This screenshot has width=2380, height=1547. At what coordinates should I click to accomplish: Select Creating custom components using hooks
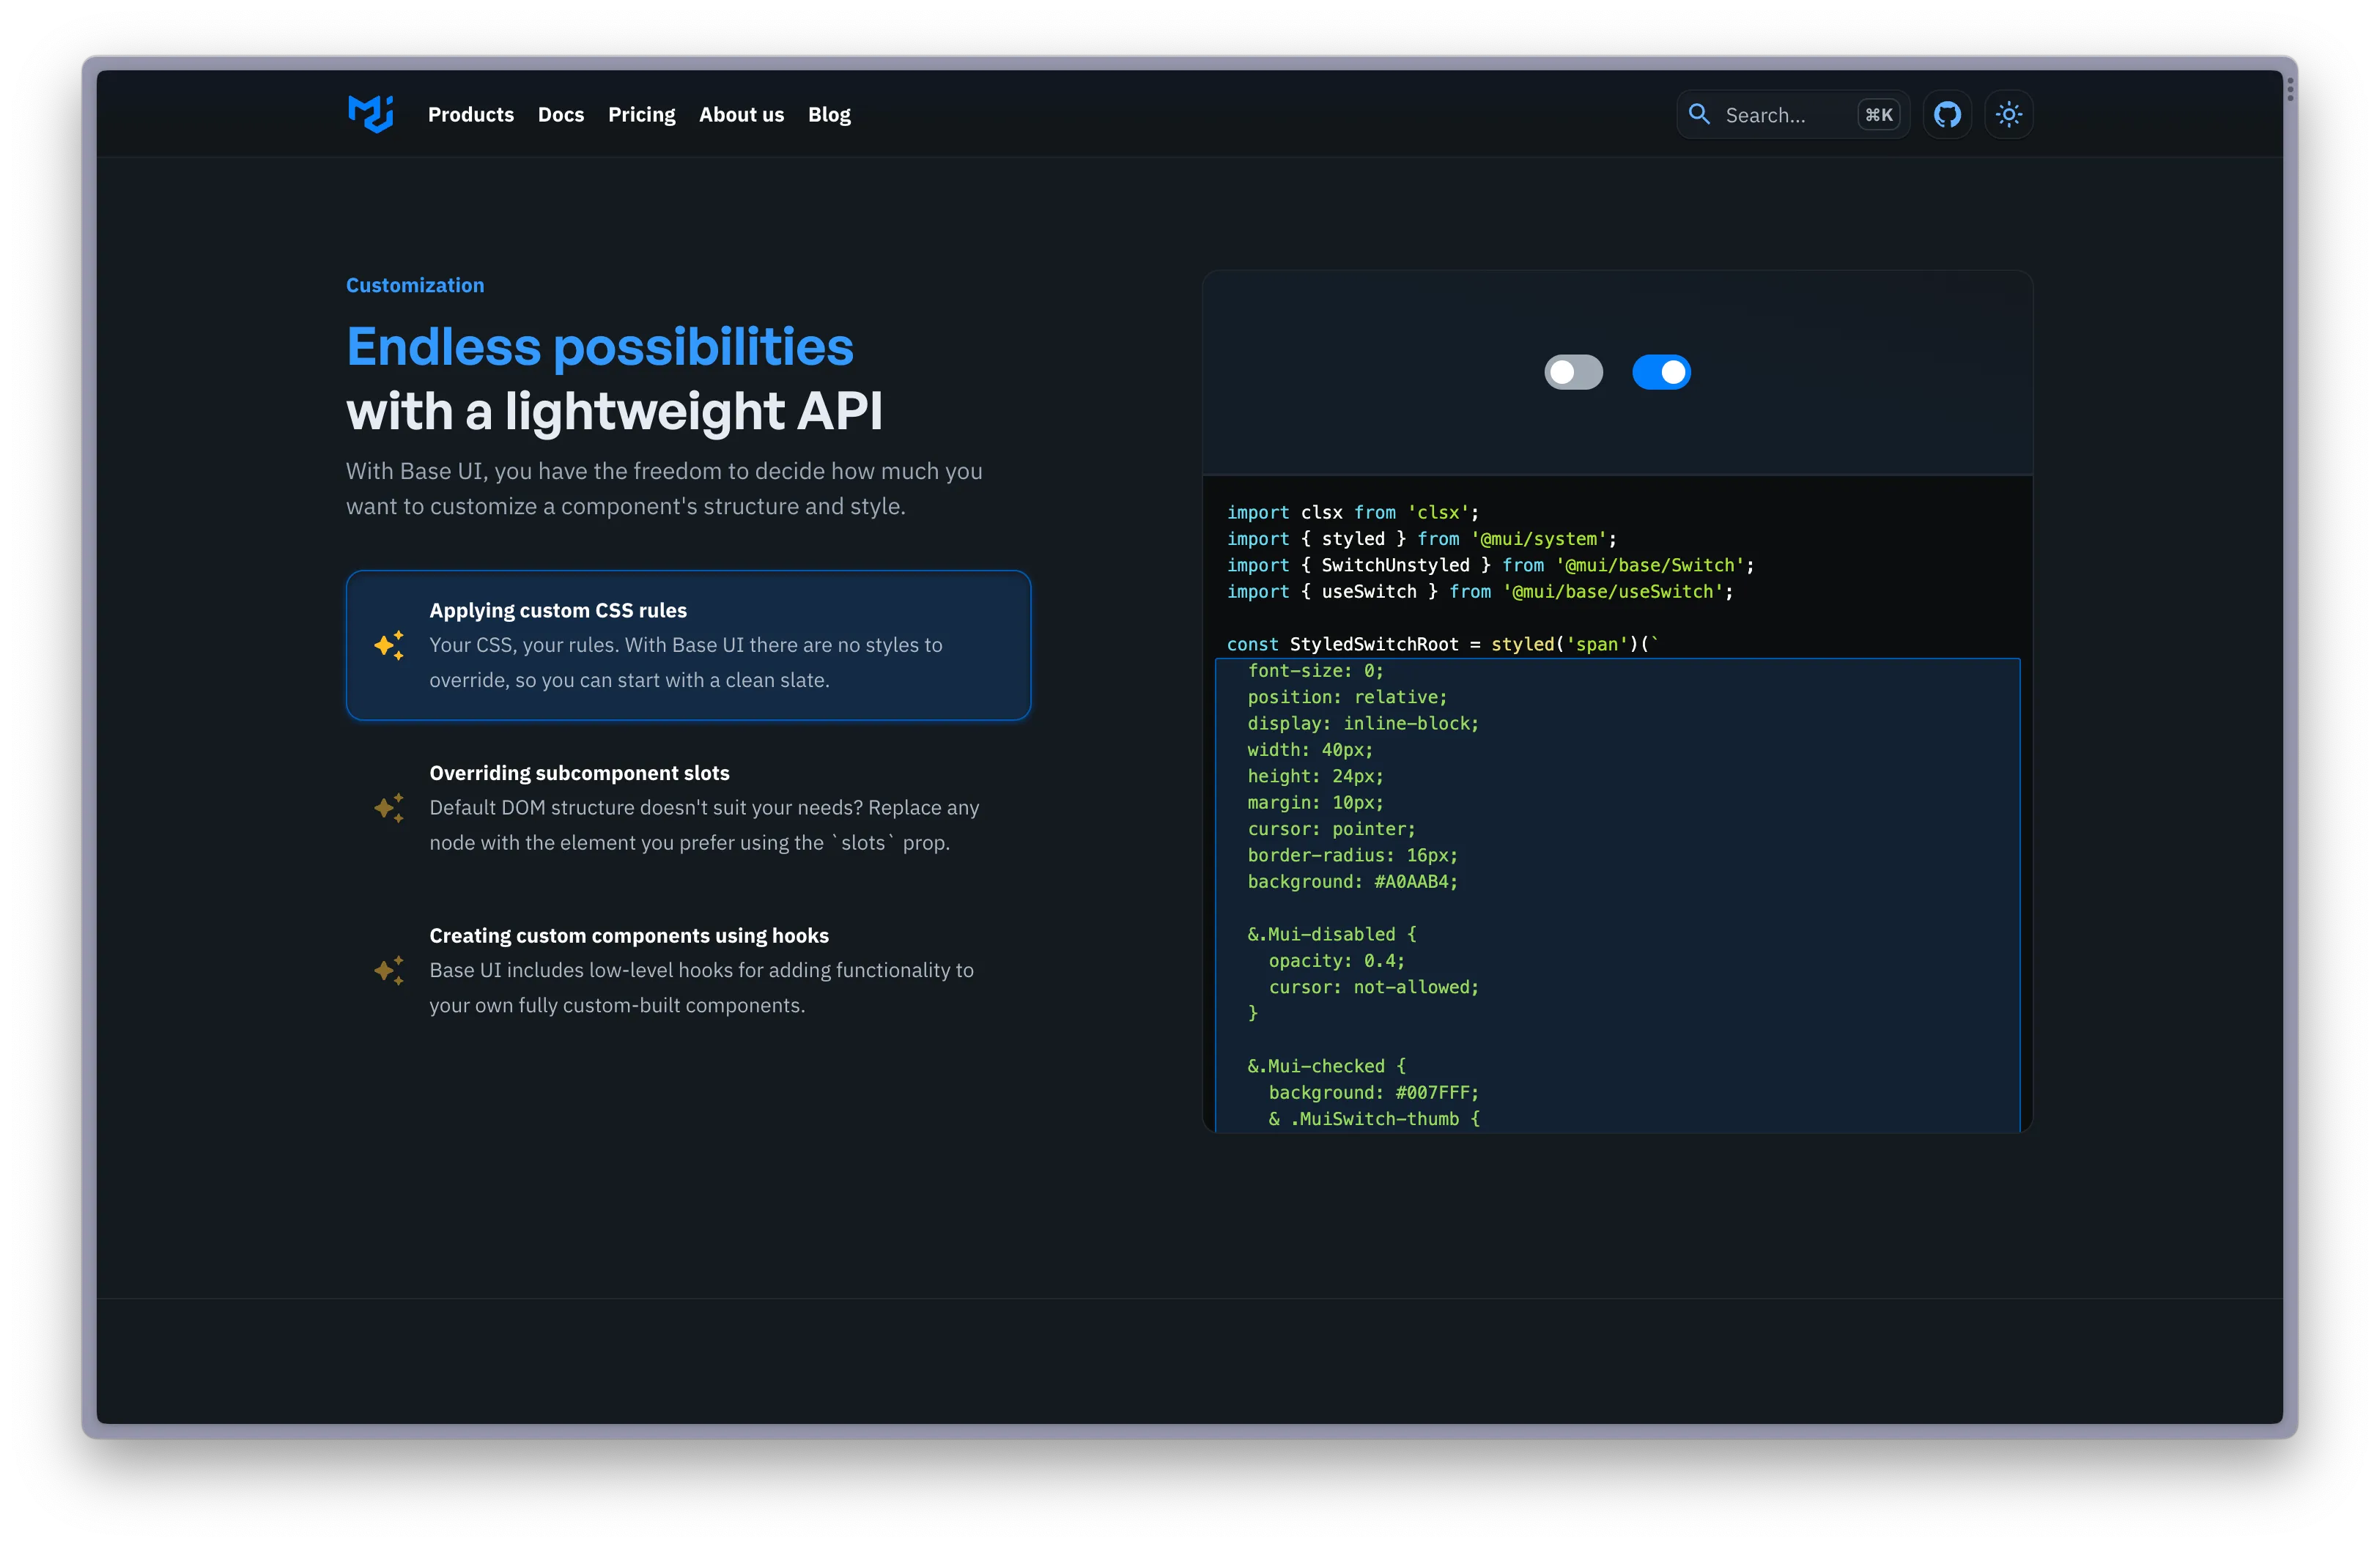click(x=688, y=971)
